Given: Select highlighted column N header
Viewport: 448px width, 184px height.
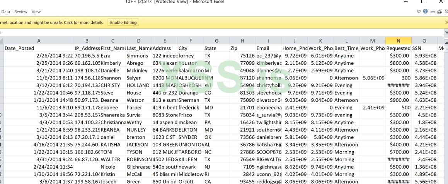Looking at the screenshot, I should click(399, 41).
